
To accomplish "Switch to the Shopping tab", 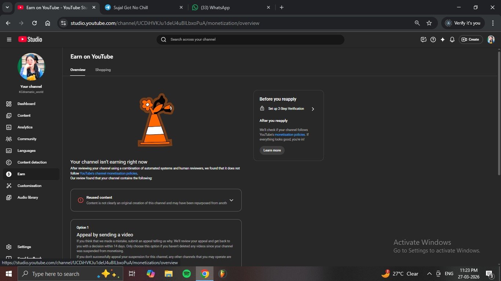I will click(103, 70).
